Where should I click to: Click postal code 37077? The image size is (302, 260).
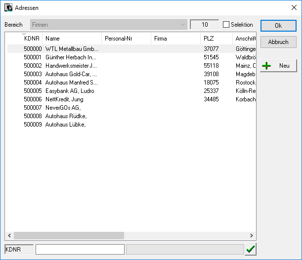pos(211,49)
